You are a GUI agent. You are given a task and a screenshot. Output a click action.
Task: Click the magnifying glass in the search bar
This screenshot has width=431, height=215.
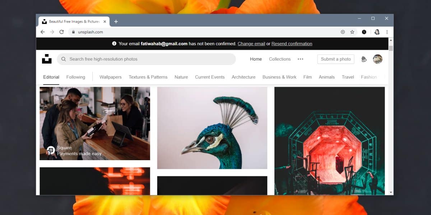64,59
